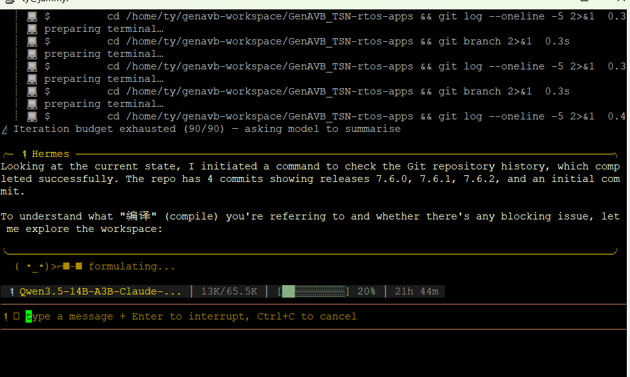Click the terminal icon on the 0.4 git log row
The width and height of the screenshot is (630, 377).
point(32,117)
